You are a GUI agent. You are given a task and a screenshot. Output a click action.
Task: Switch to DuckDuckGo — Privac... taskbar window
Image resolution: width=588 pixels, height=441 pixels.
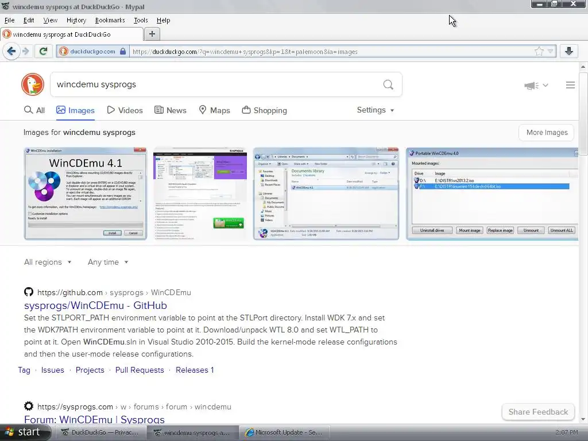(x=100, y=432)
